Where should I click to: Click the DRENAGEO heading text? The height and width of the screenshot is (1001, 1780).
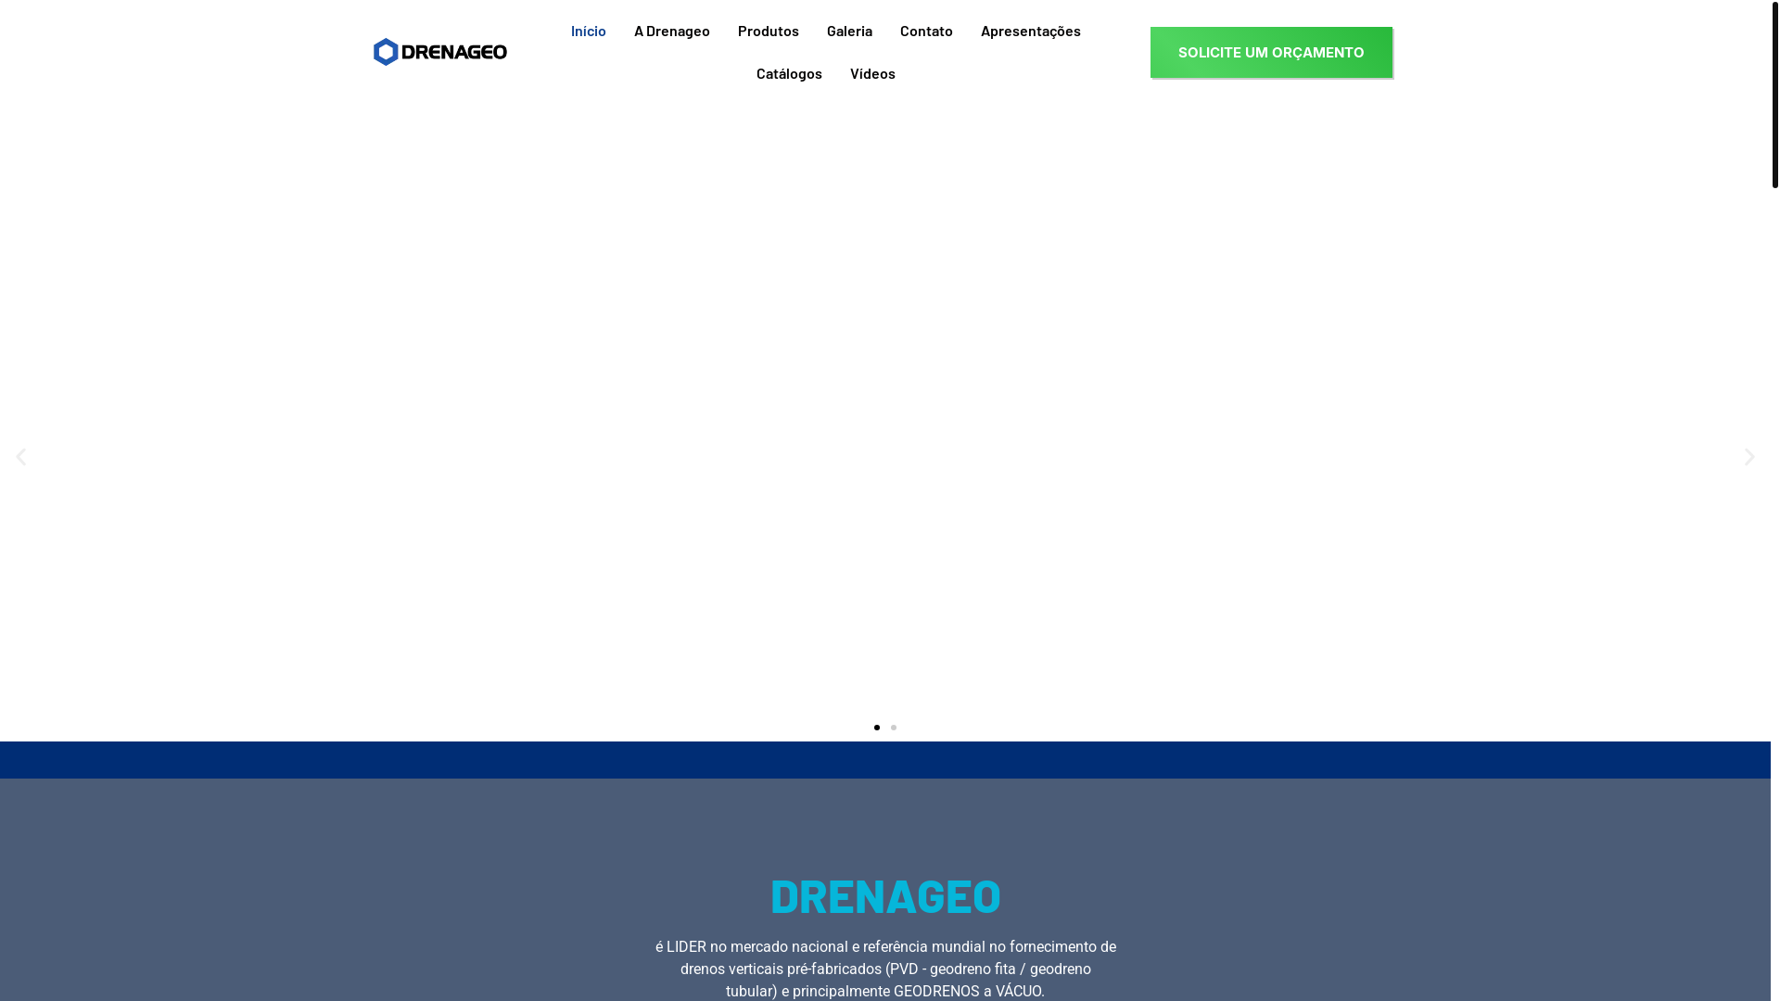pos(885,895)
